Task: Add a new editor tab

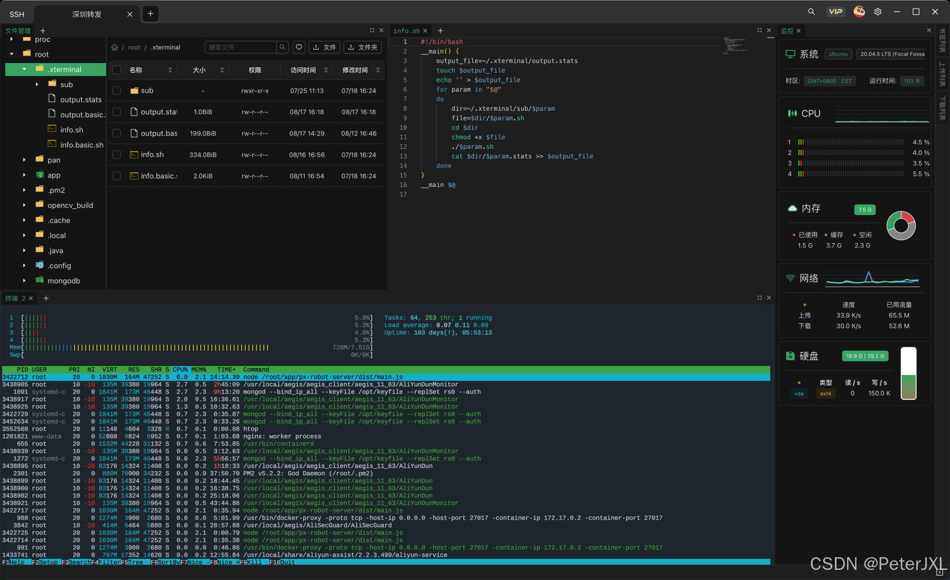Action: pos(441,31)
